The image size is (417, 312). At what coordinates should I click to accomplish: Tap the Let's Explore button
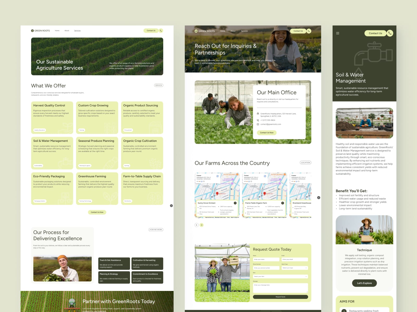tap(364, 283)
